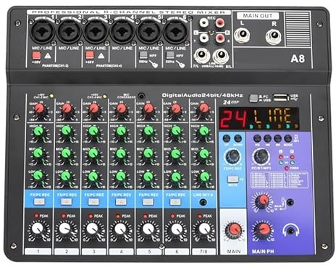Viewport: 336px width, 267px height.
Task: Click the warning triangle beside PHANTOM CH3-4 switch
Action: [x=101, y=56]
